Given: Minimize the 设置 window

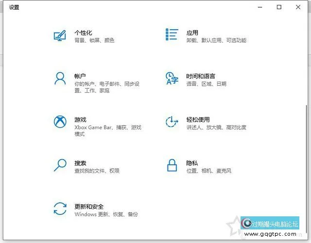Looking at the screenshot, I should pos(260,7).
